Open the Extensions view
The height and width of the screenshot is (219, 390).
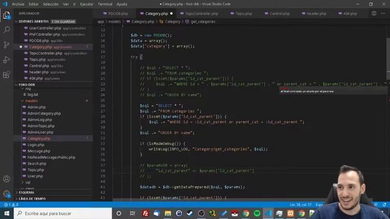tap(7, 74)
